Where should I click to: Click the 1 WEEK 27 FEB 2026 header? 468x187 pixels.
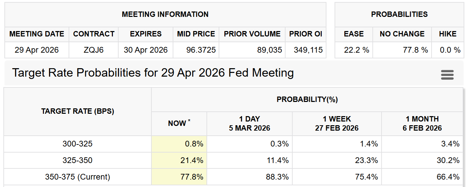[x=337, y=124]
